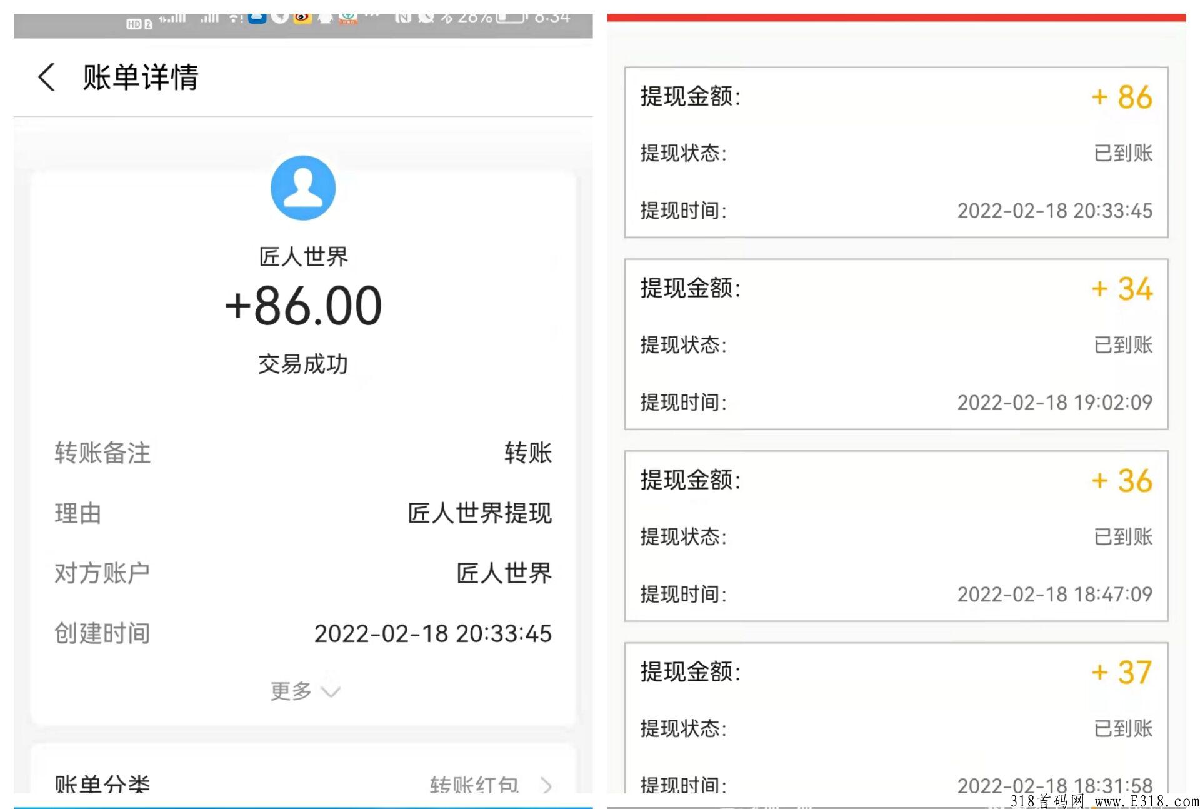The image size is (1200, 809).
Task: Tap the 已到账 status of the +86 withdrawal
Action: tap(1122, 153)
